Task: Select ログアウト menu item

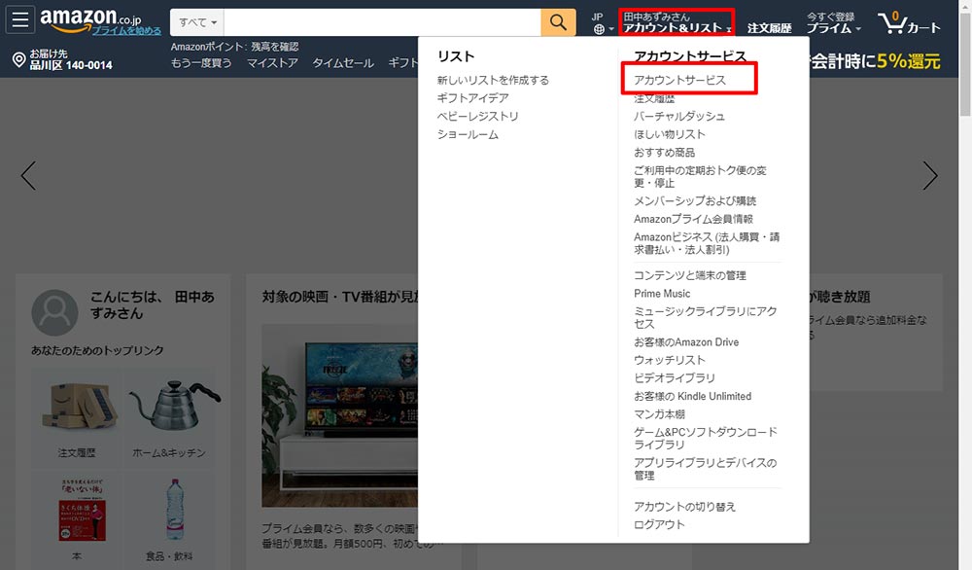Action: pyautogui.click(x=659, y=524)
